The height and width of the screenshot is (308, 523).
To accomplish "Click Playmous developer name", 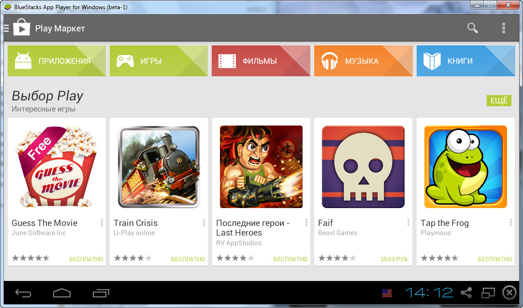I will (436, 233).
